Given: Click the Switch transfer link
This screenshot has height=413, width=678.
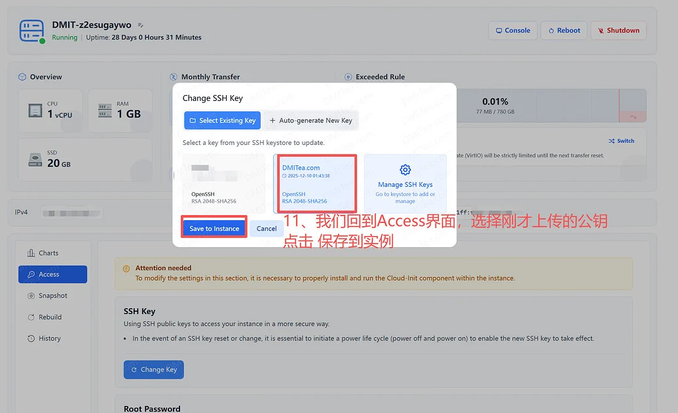Looking at the screenshot, I should (621, 141).
